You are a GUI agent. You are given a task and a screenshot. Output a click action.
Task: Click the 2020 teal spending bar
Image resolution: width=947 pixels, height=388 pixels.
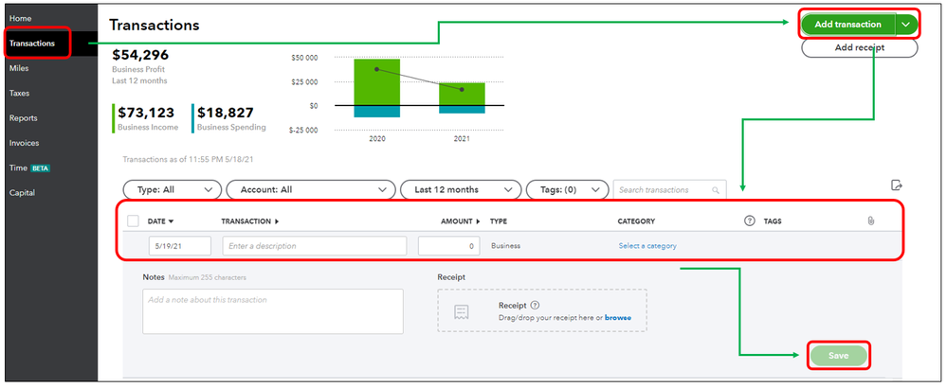(377, 112)
